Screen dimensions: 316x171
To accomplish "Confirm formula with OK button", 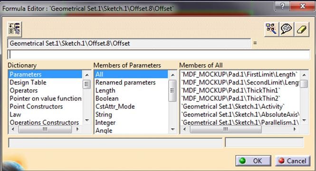I will (x=253, y=161).
